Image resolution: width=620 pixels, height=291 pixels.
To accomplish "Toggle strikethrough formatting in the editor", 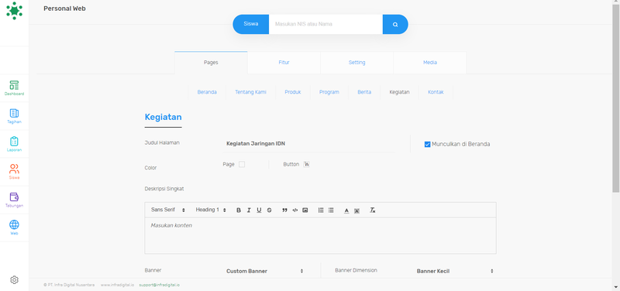I will click(x=269, y=211).
